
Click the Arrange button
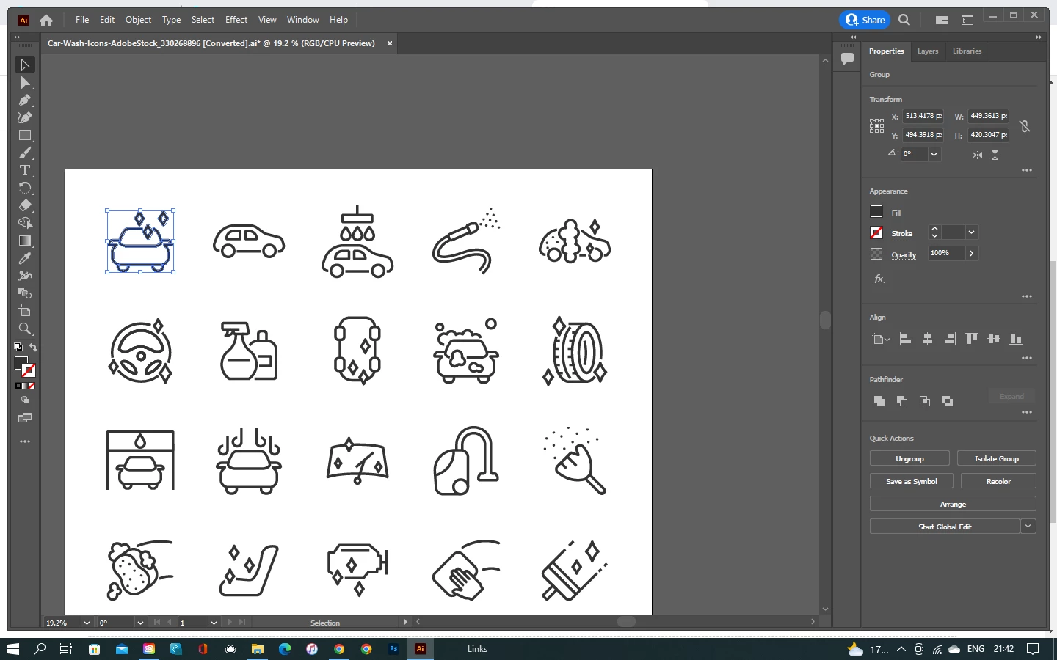(953, 504)
